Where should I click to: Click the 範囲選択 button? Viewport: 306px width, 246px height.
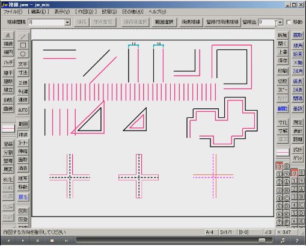coord(164,22)
